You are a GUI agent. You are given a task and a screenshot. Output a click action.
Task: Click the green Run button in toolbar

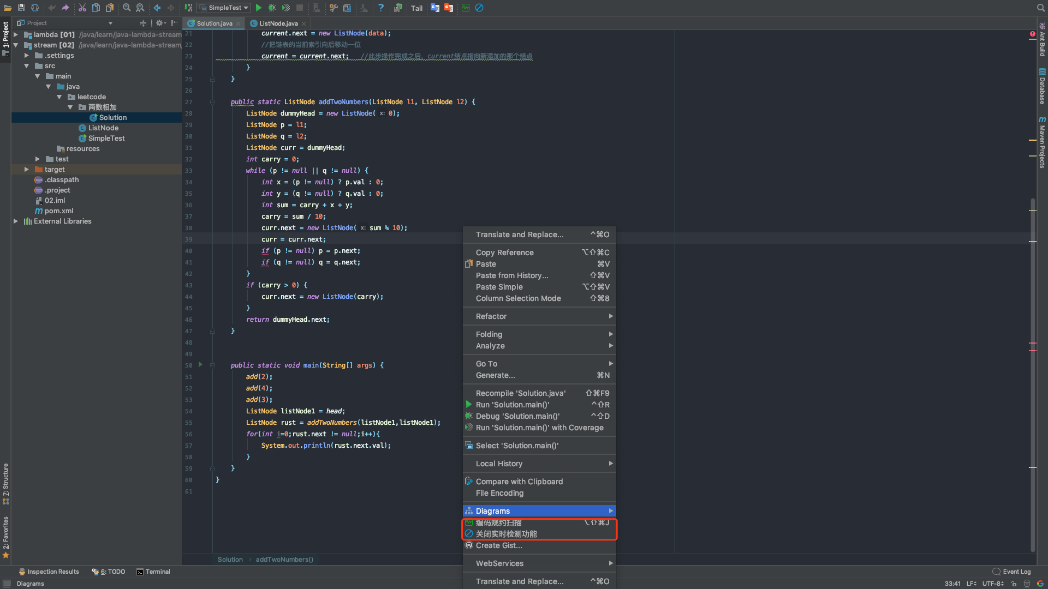[259, 8]
